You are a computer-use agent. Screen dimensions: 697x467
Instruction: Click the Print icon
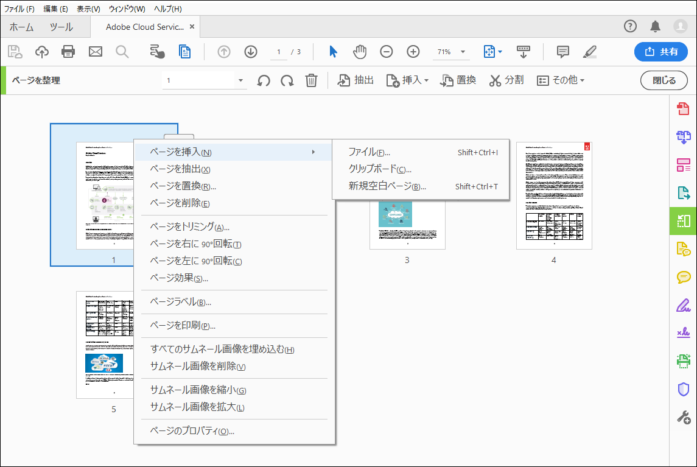pos(68,52)
